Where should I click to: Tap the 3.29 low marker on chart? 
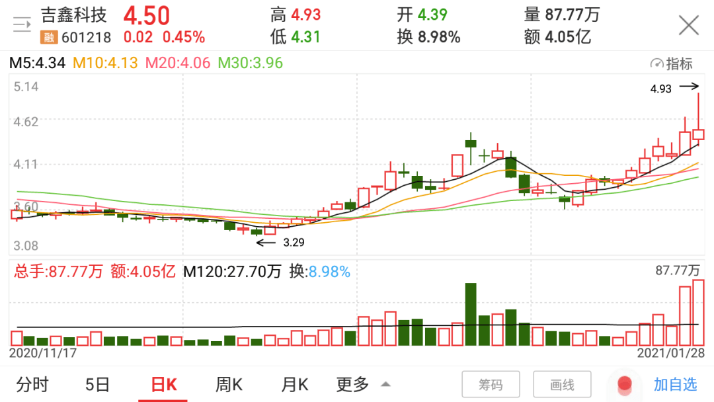click(x=294, y=243)
